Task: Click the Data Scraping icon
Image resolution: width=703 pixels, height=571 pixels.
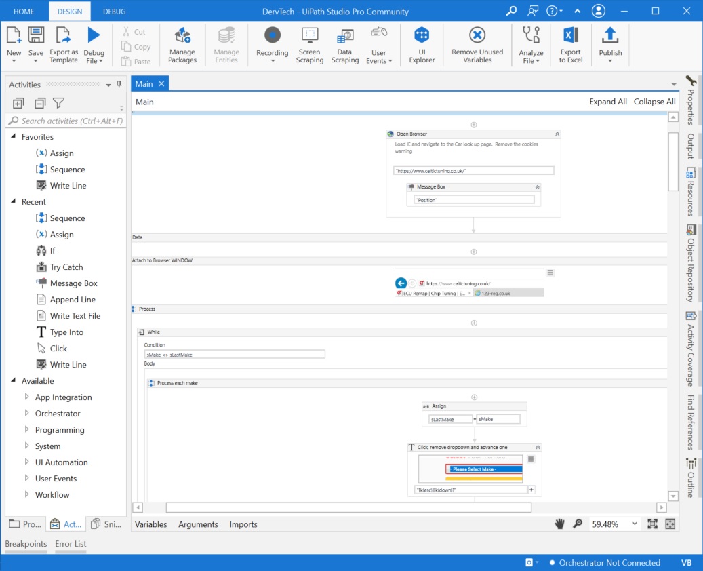Action: click(344, 36)
